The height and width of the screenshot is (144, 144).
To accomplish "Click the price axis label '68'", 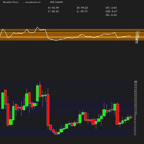I will [x=135, y=127].
